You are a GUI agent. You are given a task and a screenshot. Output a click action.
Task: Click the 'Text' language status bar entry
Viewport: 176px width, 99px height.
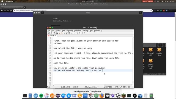(48, 87)
